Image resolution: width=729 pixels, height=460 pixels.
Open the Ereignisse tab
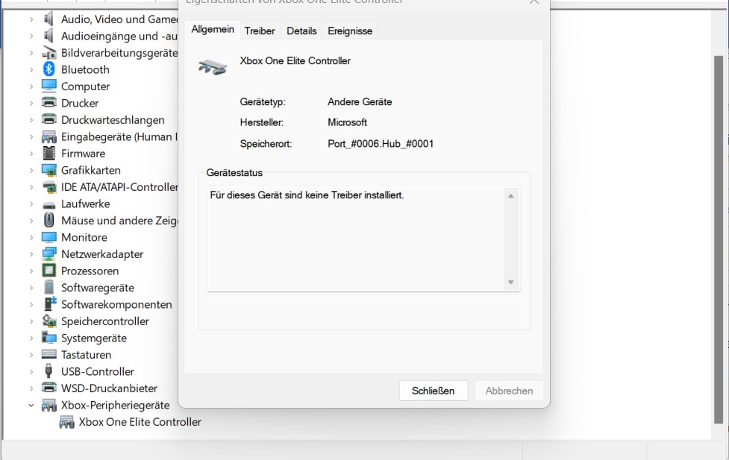click(350, 31)
